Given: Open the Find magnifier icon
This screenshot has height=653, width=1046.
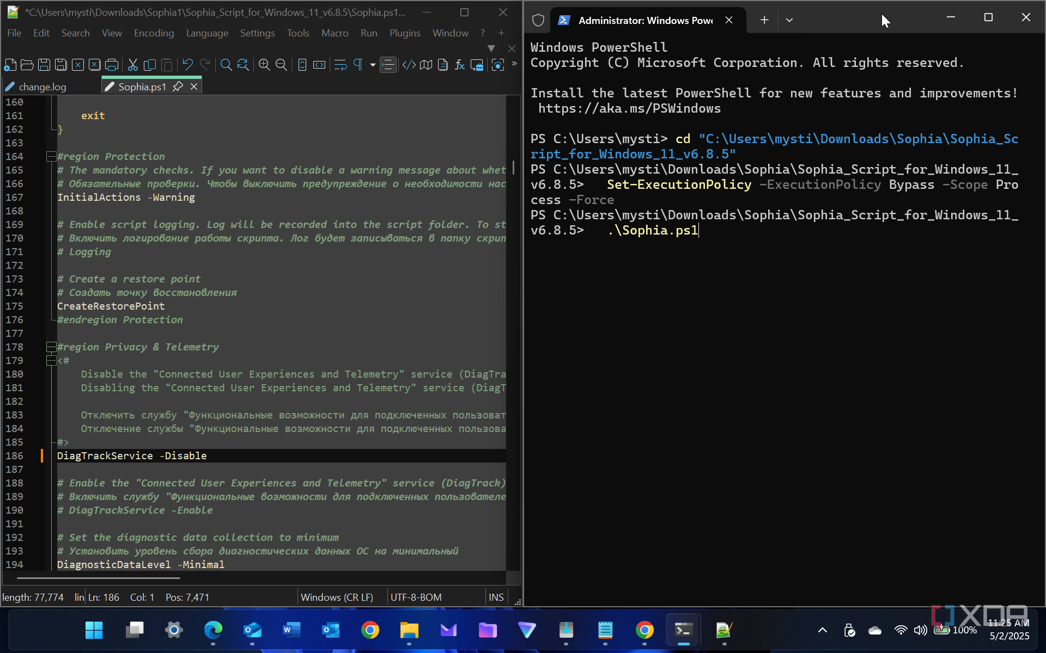Looking at the screenshot, I should 226,65.
